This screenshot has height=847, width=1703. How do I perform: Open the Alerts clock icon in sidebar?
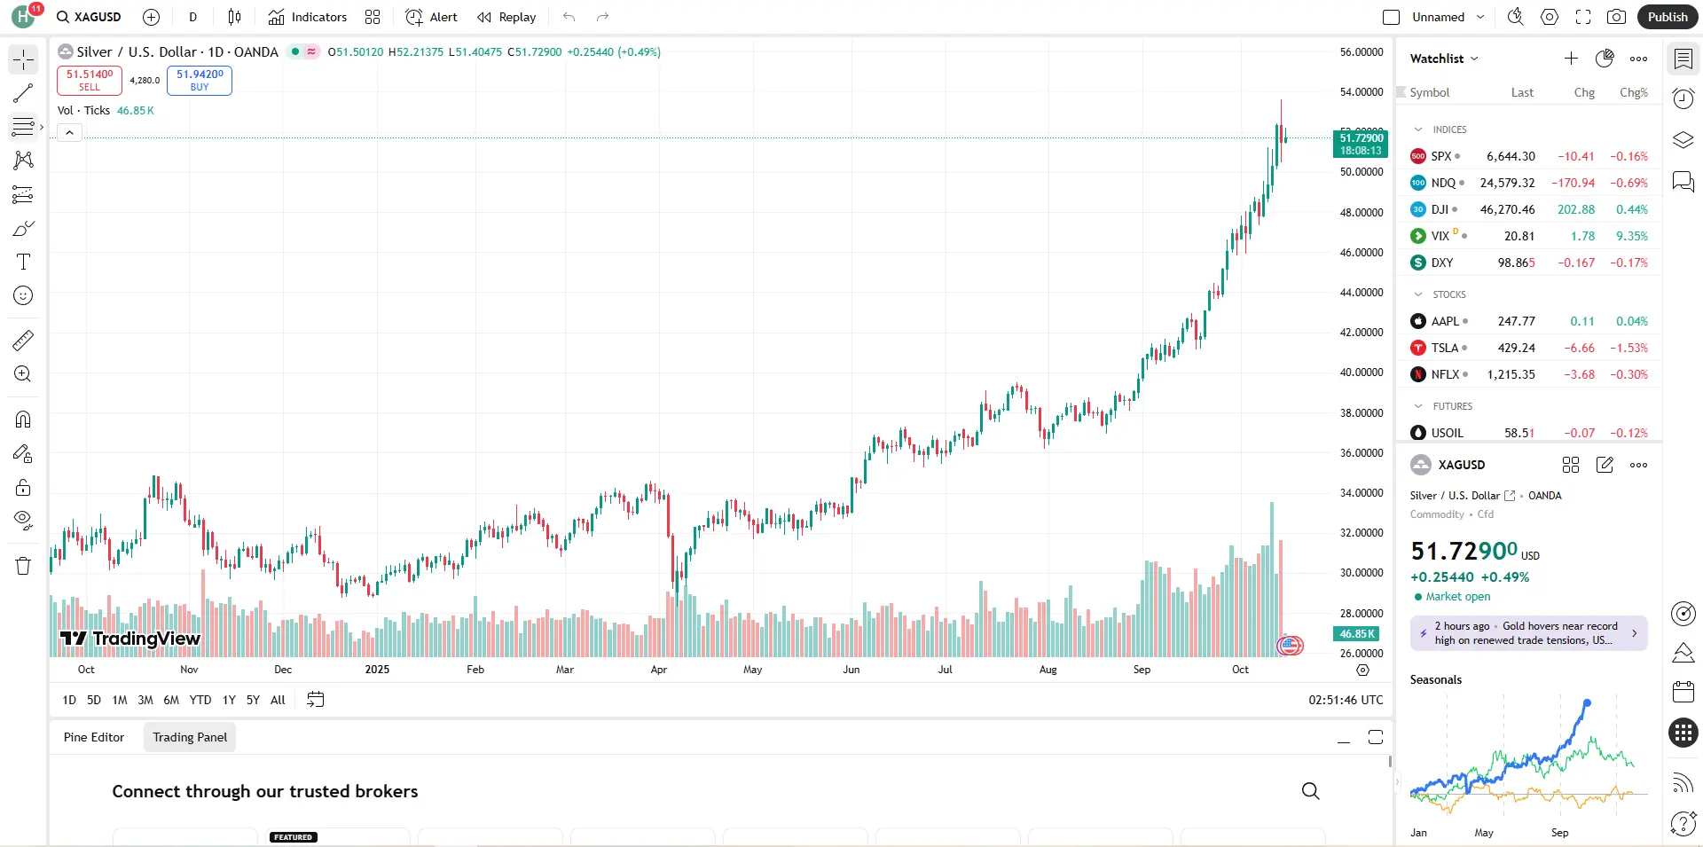[x=1683, y=98]
